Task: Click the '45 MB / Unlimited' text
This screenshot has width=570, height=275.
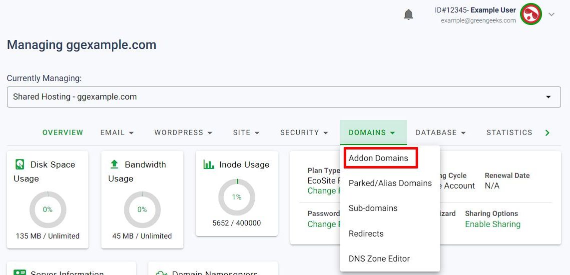Action: point(142,236)
